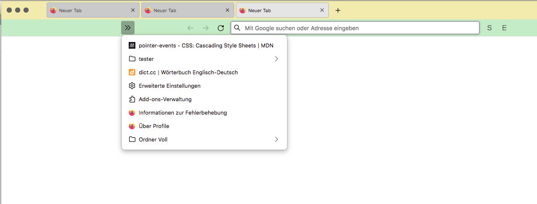The image size is (537, 204).
Task: Expand the Ordner Voll folder arrow
Action: (x=276, y=139)
